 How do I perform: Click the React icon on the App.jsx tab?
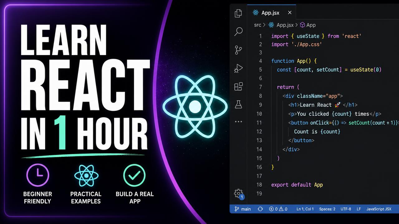pyautogui.click(x=256, y=13)
